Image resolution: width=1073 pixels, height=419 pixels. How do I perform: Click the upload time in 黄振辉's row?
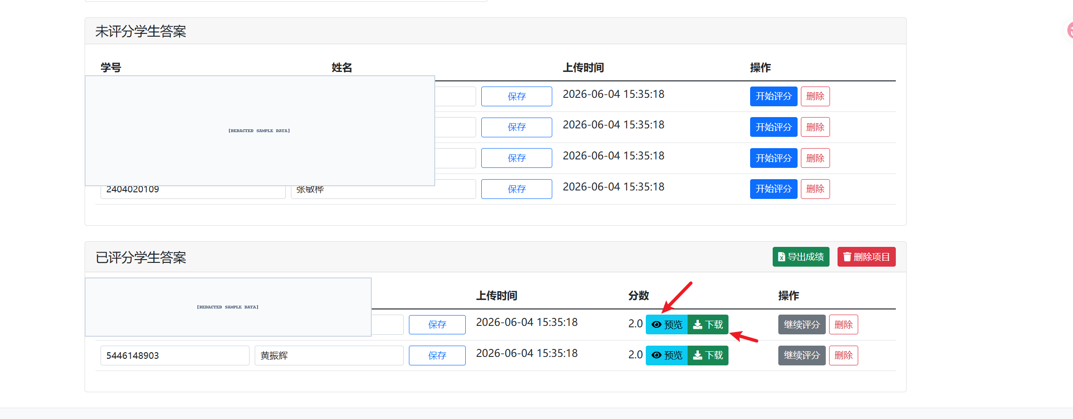click(x=526, y=353)
